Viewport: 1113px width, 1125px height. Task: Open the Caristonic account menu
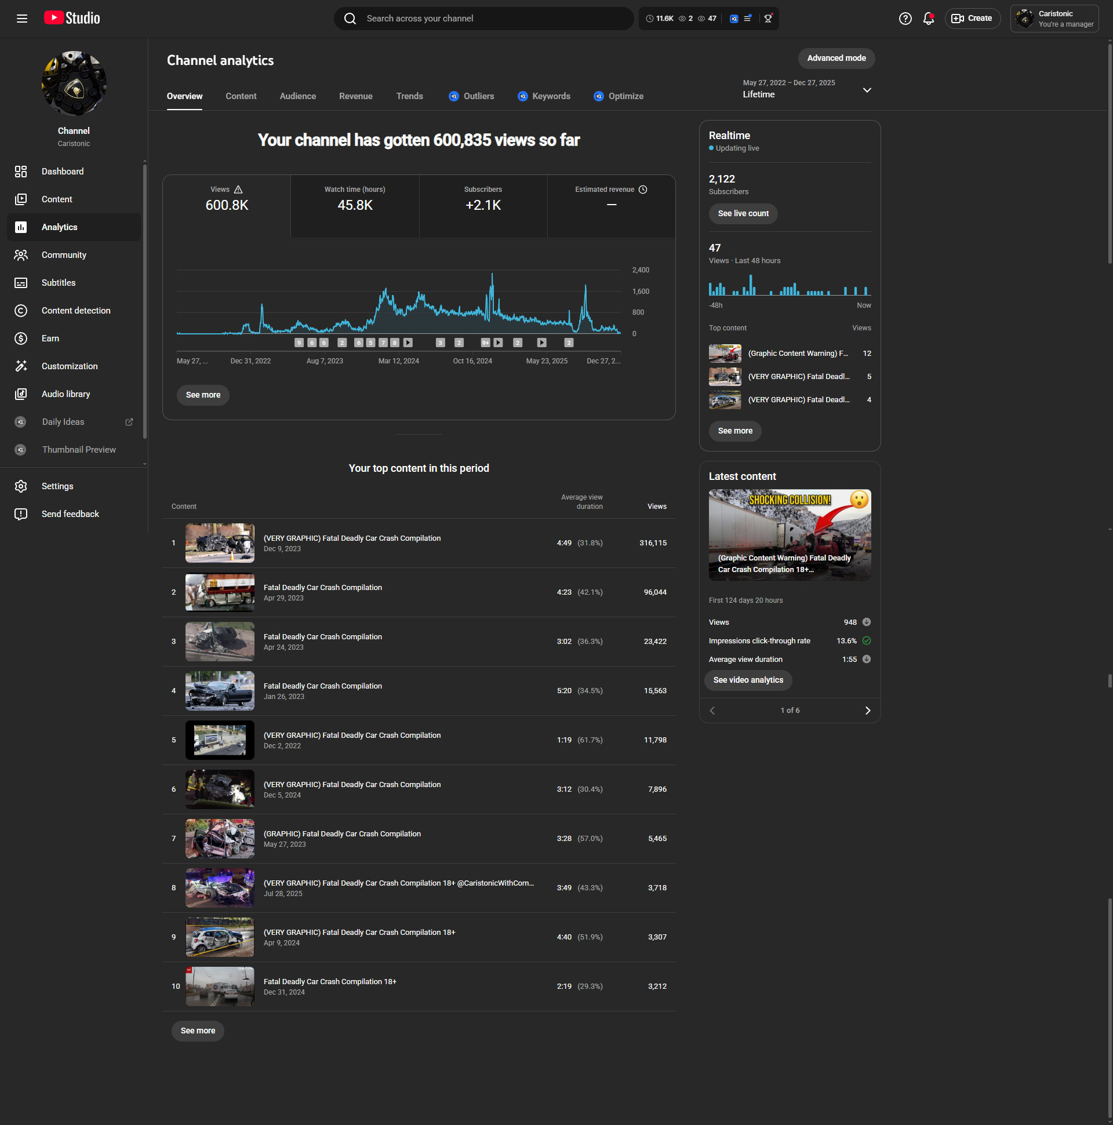pyautogui.click(x=1054, y=19)
